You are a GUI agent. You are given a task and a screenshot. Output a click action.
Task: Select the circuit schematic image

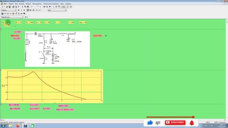coord(57,49)
